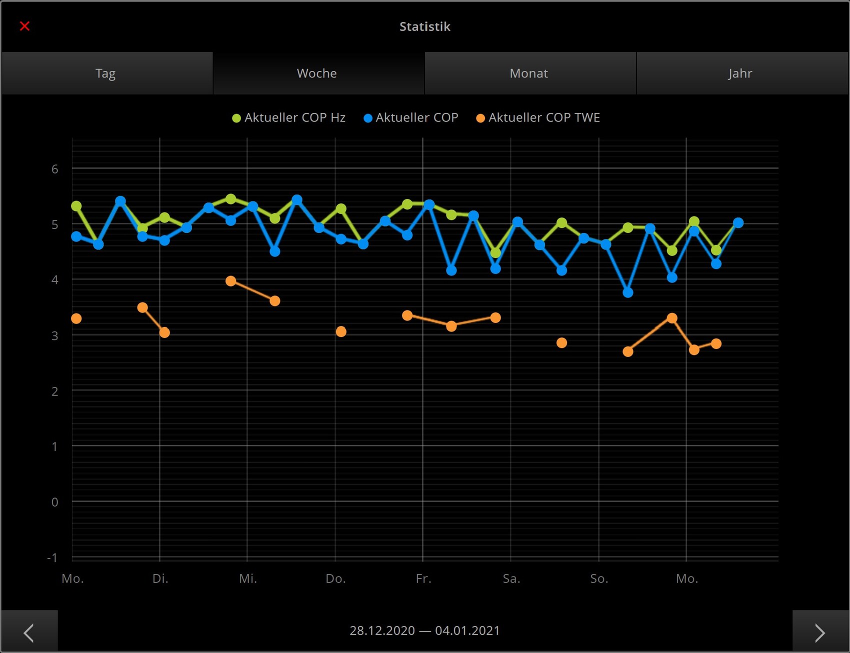
Task: Click the blue Aktueller COP legend dot
Action: 368,118
